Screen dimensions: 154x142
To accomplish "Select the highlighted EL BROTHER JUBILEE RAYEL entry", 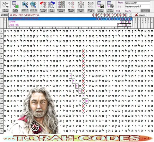I will coord(70,19).
